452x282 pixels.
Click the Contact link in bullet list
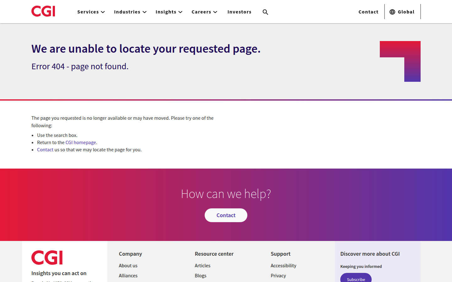point(45,150)
